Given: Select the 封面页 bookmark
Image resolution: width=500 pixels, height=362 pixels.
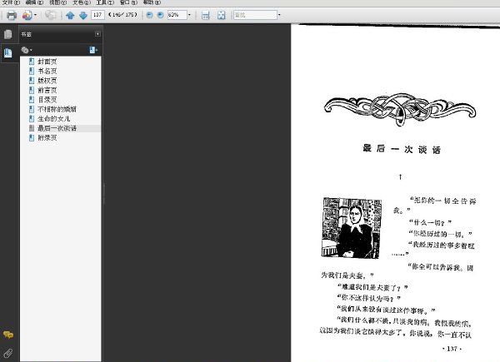Looking at the screenshot, I should 47,62.
